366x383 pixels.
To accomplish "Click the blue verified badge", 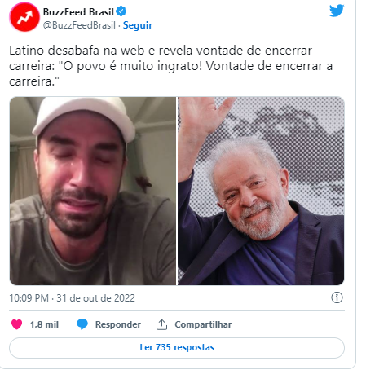I will (121, 11).
